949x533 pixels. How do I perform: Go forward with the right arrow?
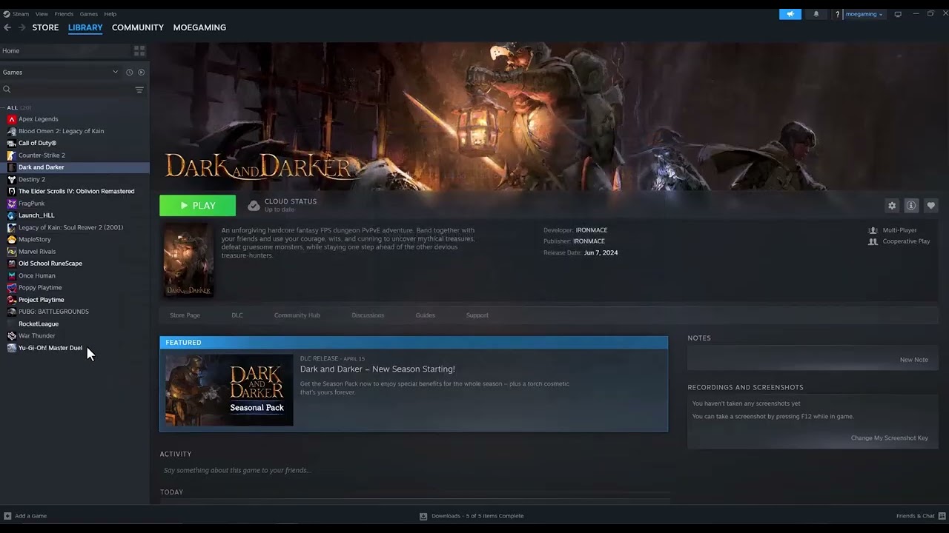22,27
